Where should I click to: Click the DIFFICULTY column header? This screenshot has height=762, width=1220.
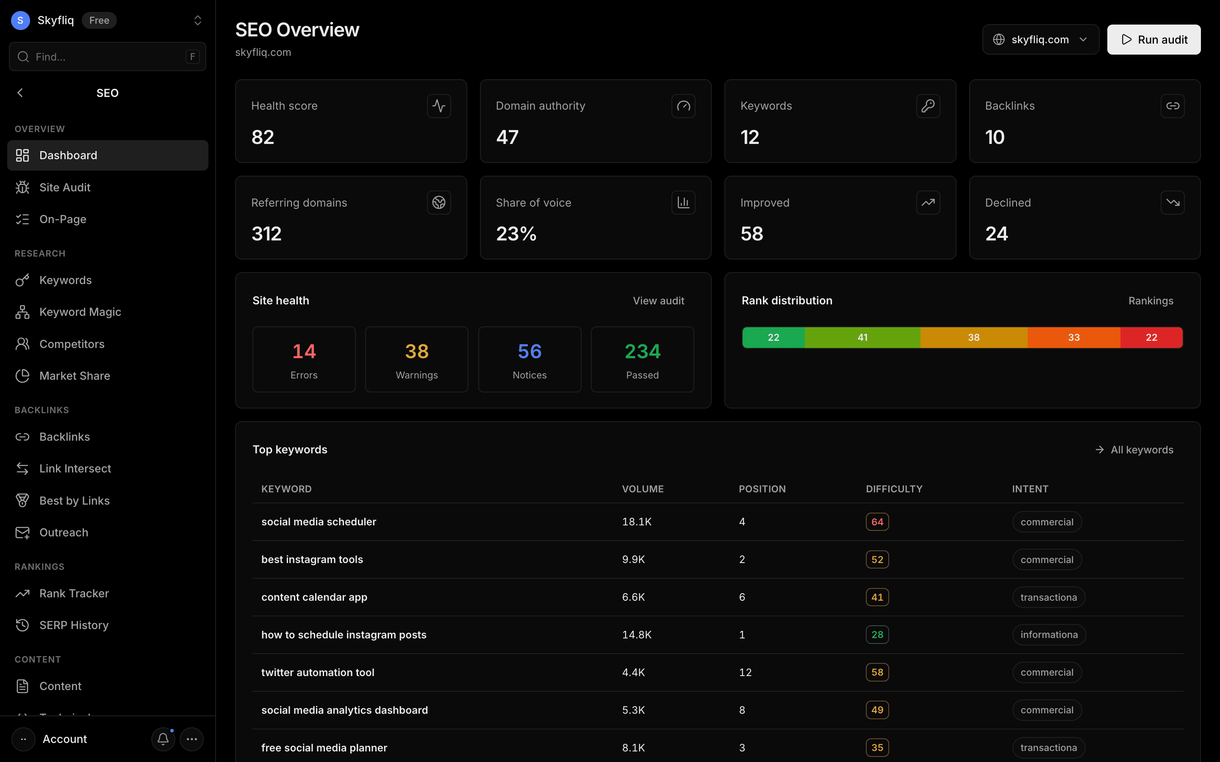coord(894,489)
